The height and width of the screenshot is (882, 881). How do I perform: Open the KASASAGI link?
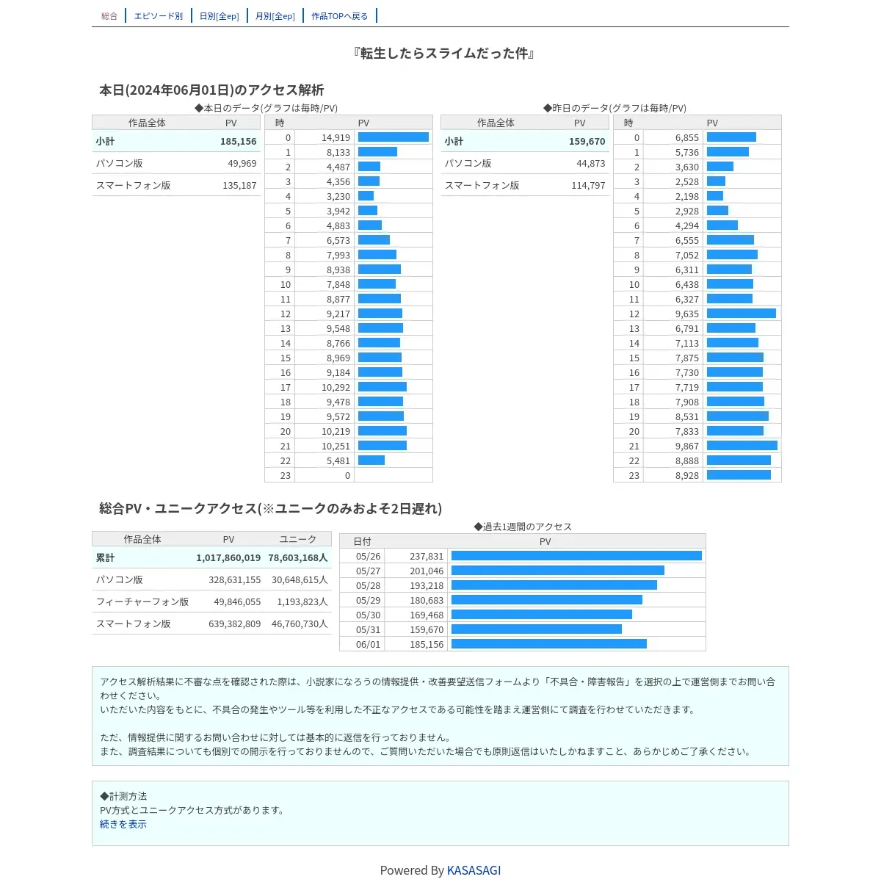tap(474, 870)
